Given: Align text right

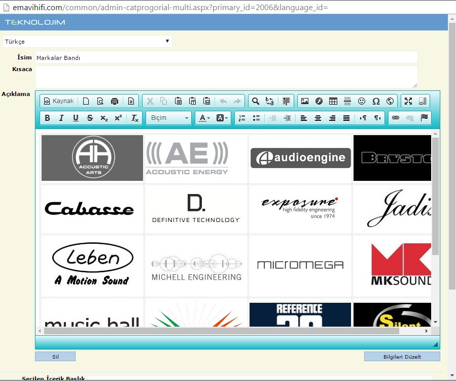Looking at the screenshot, I should click(332, 118).
